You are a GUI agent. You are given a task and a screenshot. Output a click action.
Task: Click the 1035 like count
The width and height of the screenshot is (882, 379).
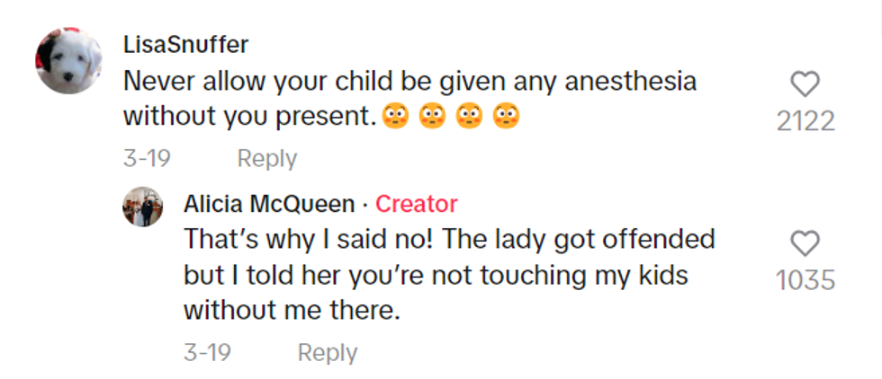click(805, 280)
